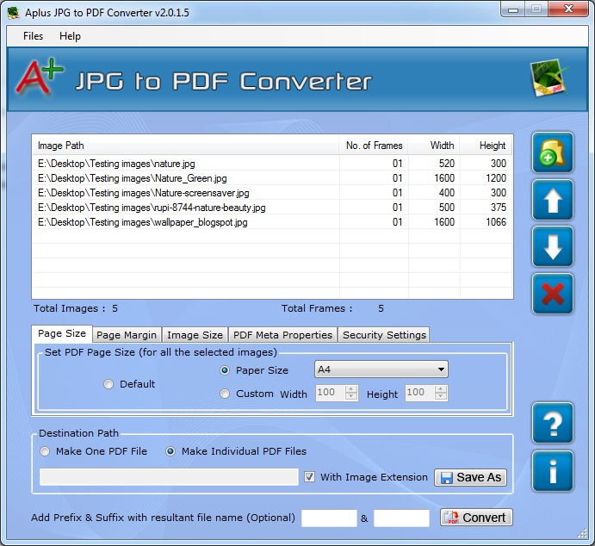The height and width of the screenshot is (546, 595).
Task: Choose Make Individual PDF Files option
Action: (170, 451)
